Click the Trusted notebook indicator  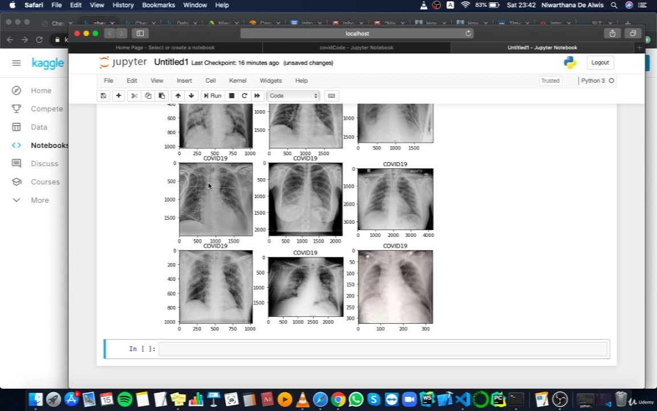tap(550, 80)
